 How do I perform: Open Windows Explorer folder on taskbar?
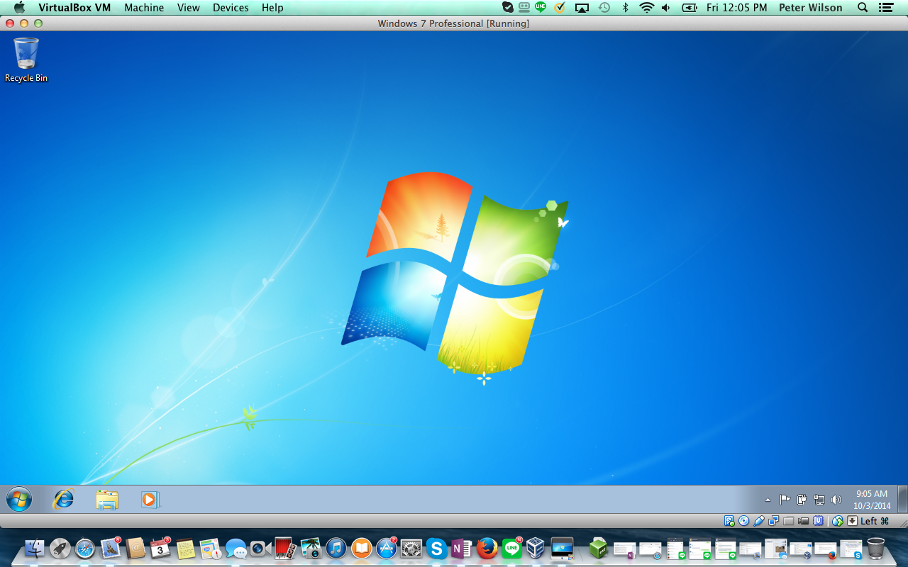(107, 500)
